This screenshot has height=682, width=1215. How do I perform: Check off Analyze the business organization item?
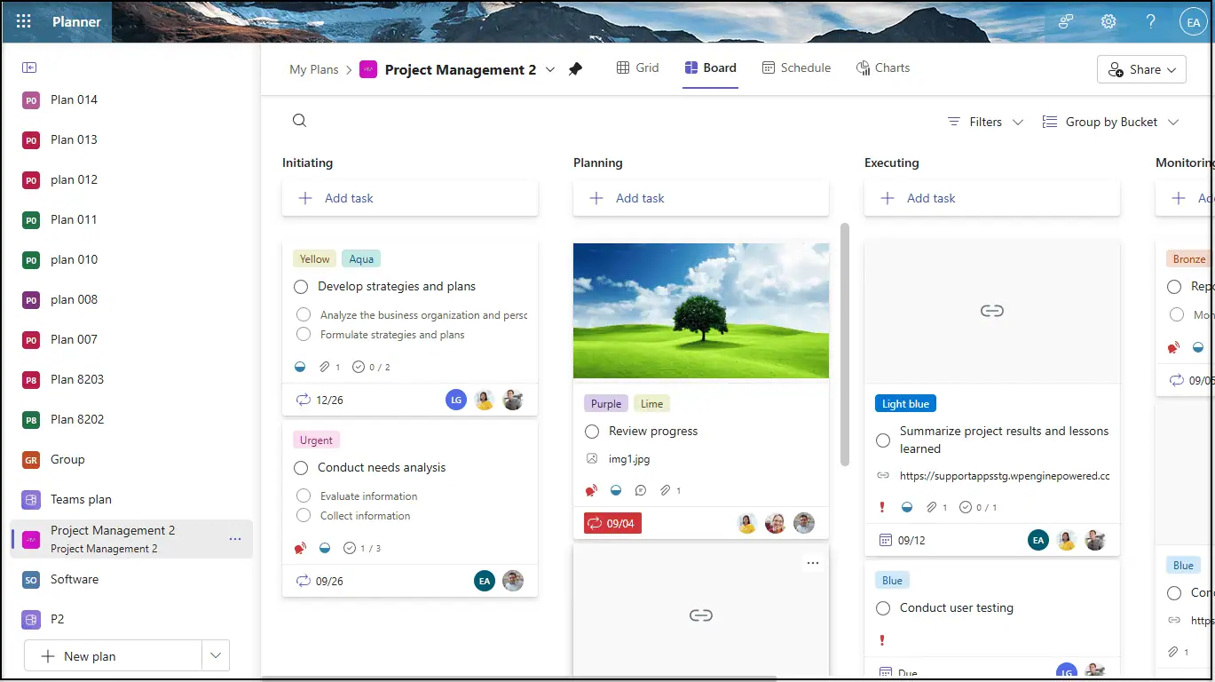(x=304, y=314)
